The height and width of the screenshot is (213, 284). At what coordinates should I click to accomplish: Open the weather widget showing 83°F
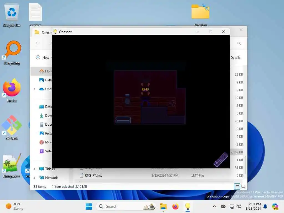(14, 206)
